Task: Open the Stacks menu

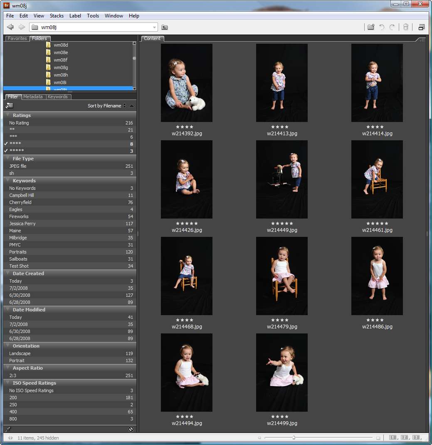Action: [57, 15]
